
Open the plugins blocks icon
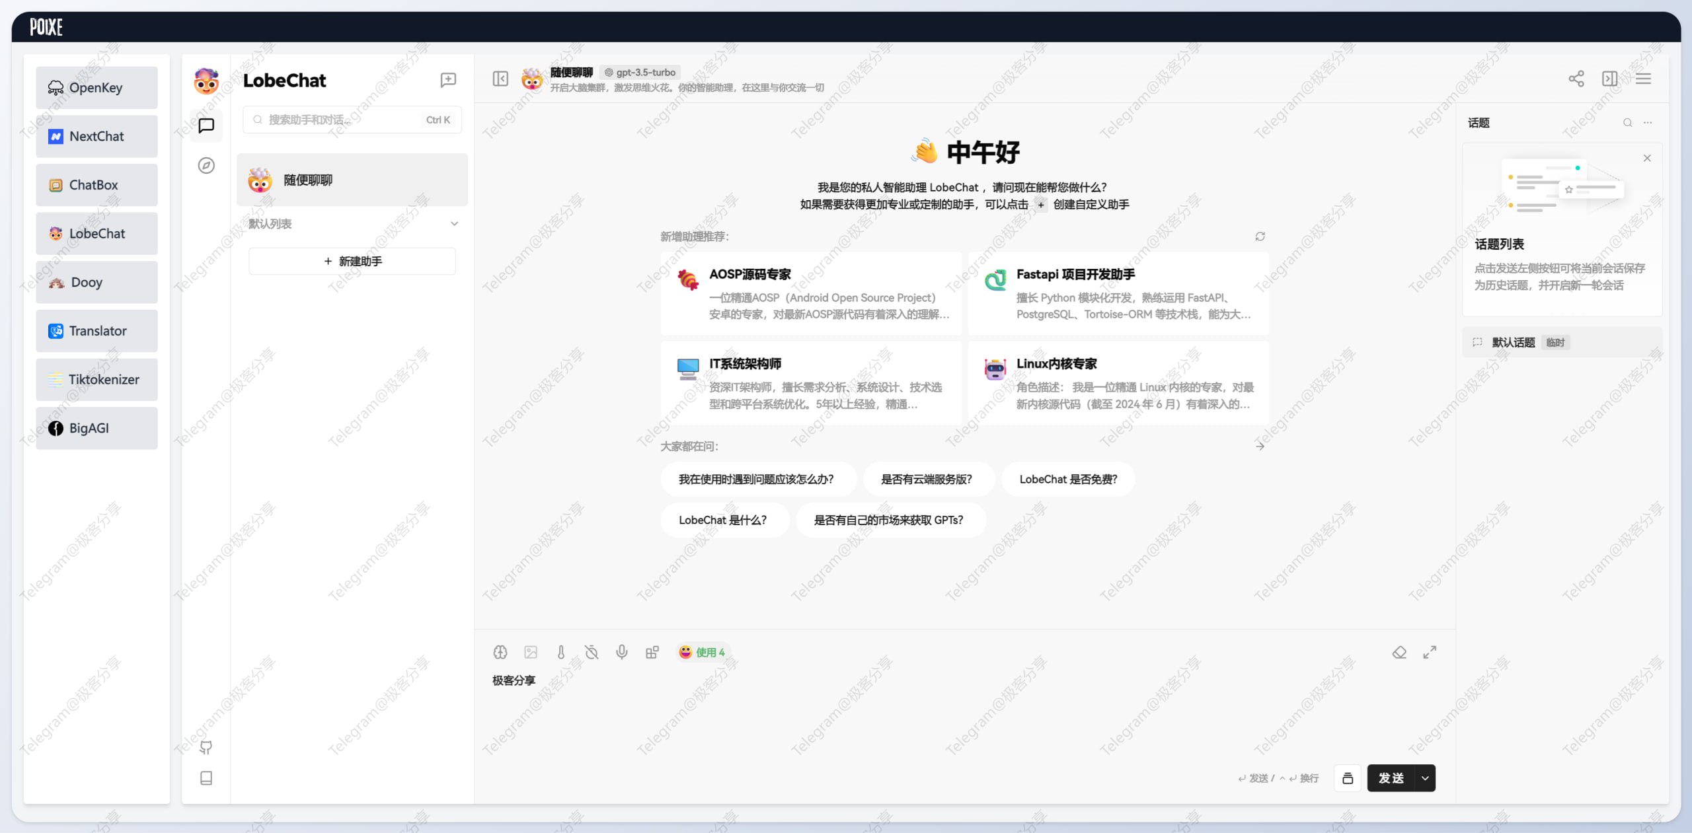652,652
